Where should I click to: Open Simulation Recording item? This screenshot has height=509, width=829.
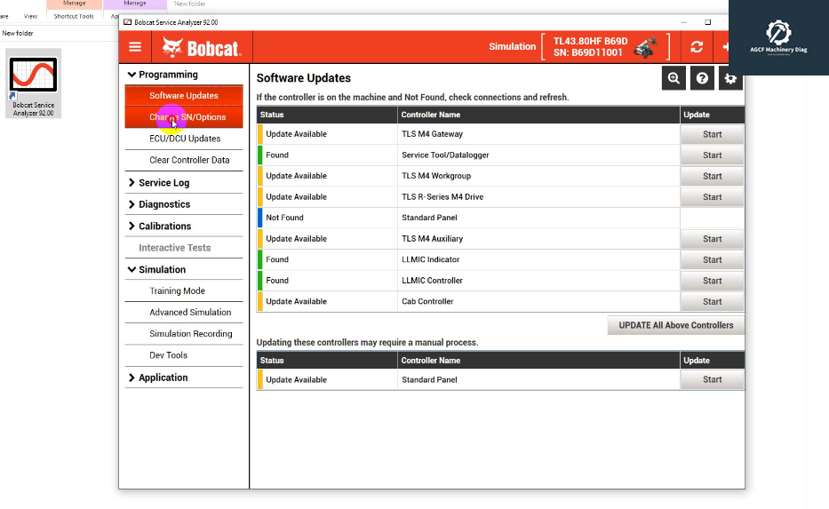(184, 334)
